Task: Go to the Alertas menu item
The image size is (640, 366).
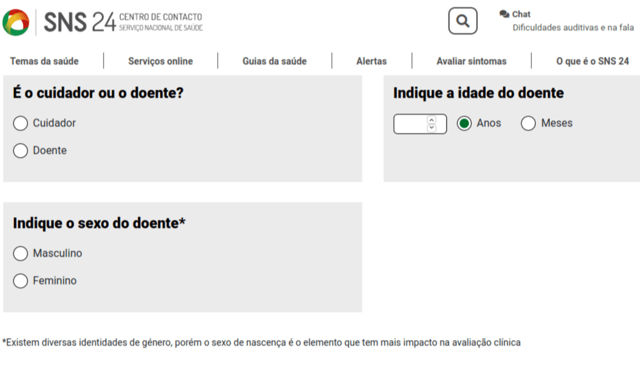Action: tap(371, 61)
